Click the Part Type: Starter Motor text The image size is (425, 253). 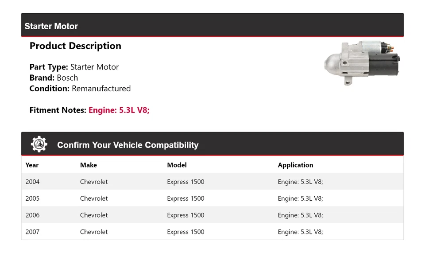[74, 67]
